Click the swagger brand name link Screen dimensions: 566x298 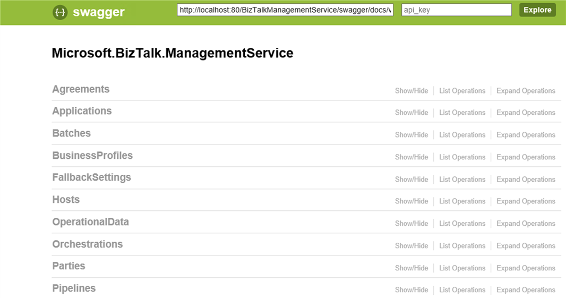tap(99, 12)
